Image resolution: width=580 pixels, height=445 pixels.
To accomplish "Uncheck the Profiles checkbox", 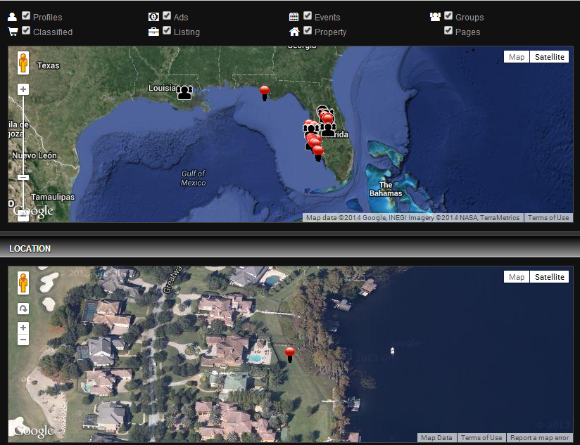I will [26, 15].
